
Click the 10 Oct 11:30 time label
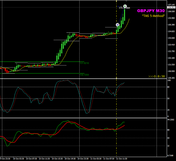point(44,159)
